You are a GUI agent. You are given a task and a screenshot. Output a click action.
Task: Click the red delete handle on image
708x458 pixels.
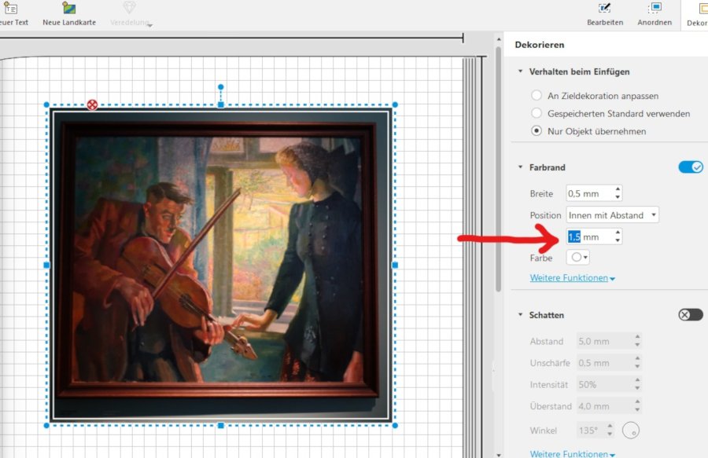[x=92, y=104]
